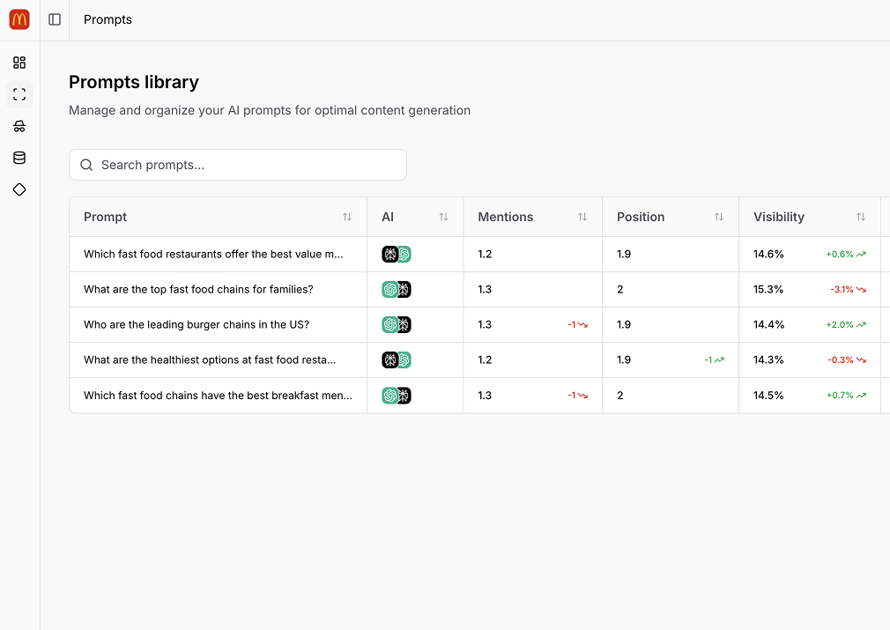Viewport: 890px width, 630px height.
Task: Click the incognito agent icon in sidebar
Action: [19, 125]
